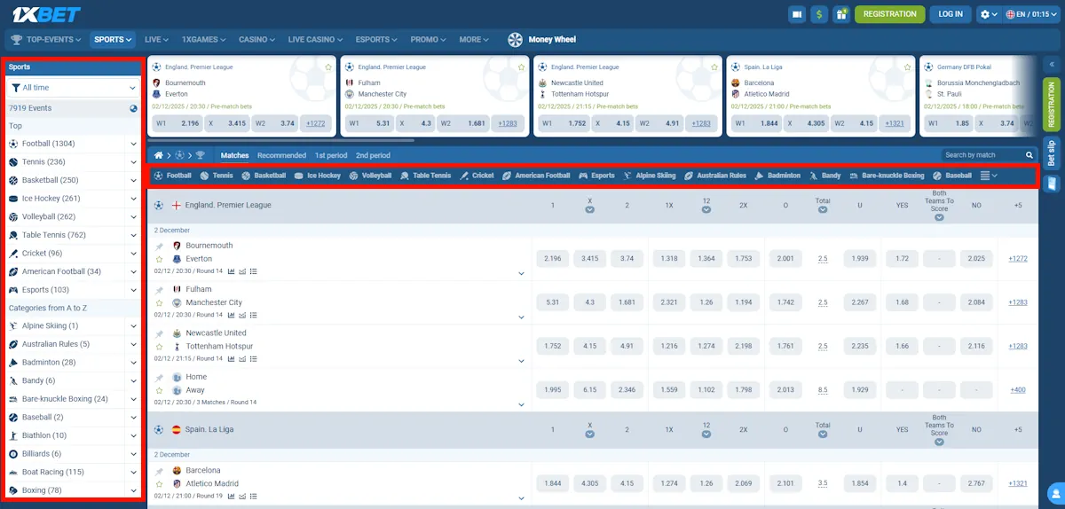The image size is (1065, 509).
Task: Click odds 2.196 for Bournemouth win
Action: (551, 259)
